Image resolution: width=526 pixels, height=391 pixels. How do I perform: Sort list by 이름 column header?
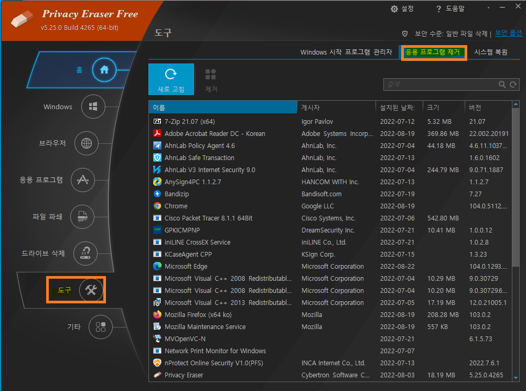[223, 108]
